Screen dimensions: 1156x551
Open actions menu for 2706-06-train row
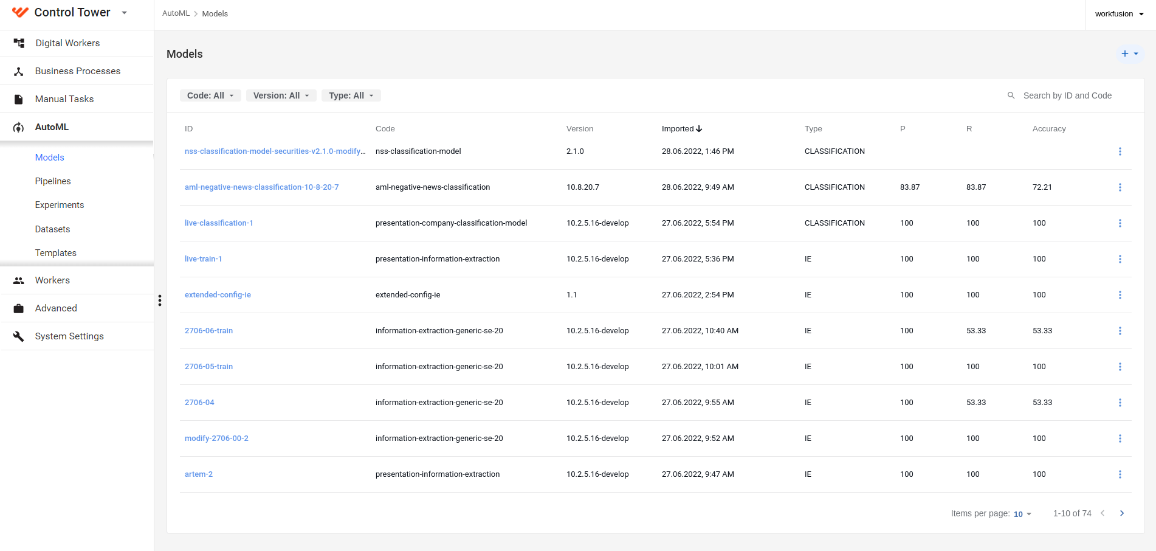[x=1120, y=331]
